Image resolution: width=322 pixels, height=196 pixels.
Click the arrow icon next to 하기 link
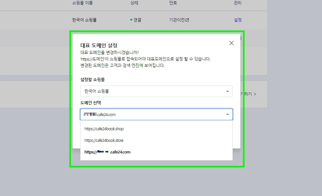coord(255,94)
